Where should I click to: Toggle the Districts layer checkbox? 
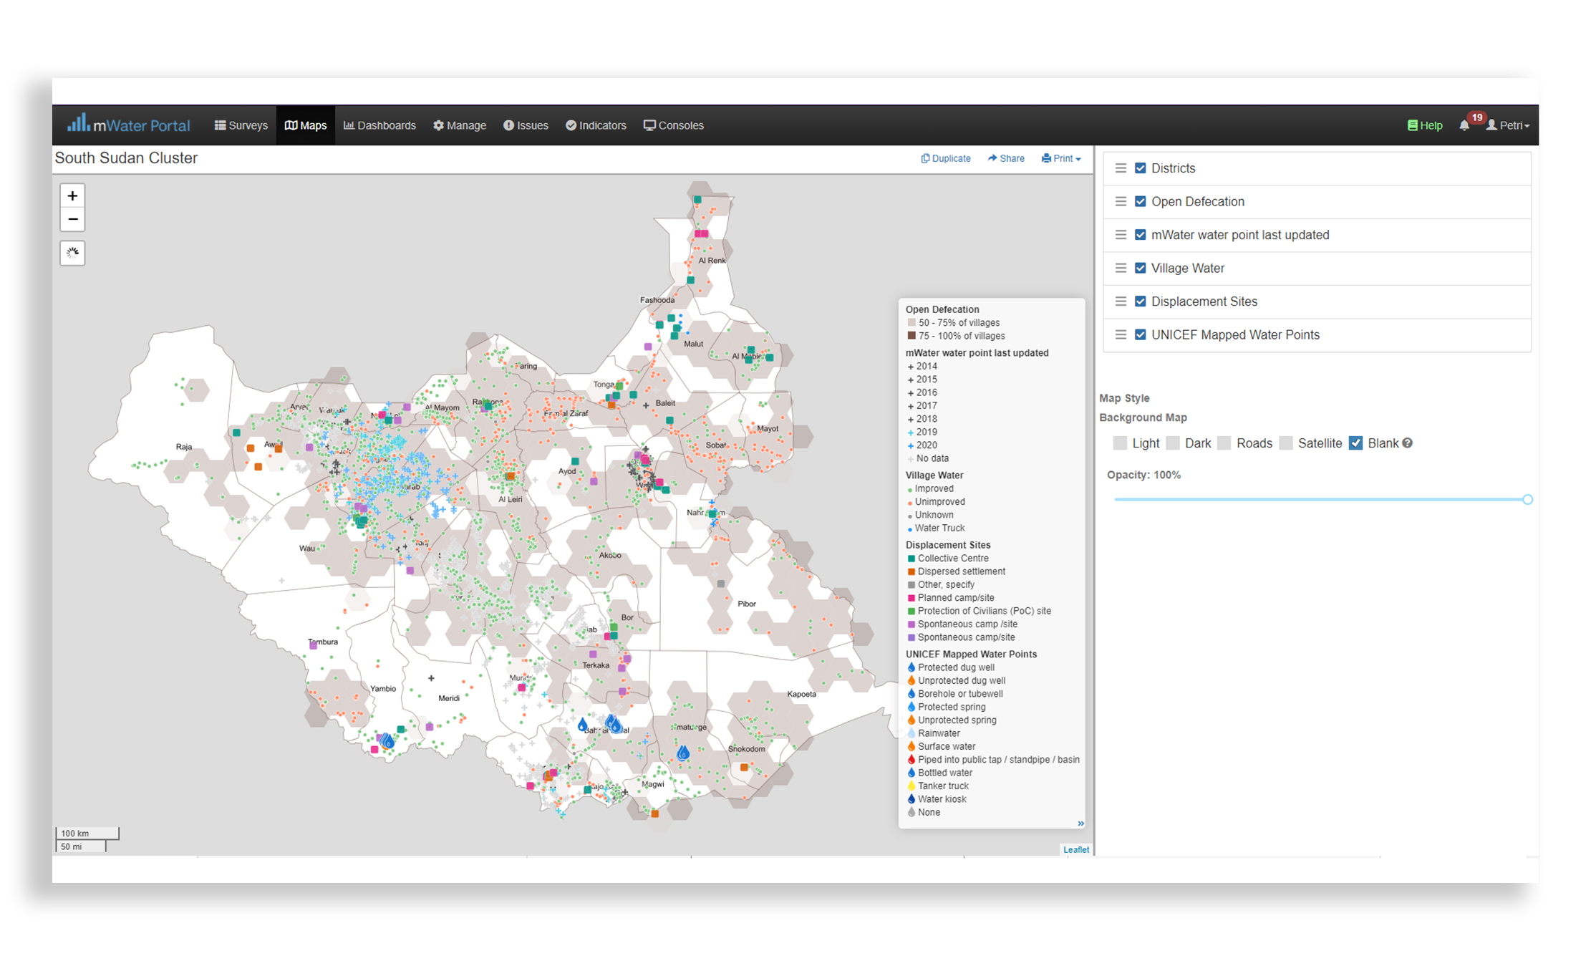(x=1141, y=168)
